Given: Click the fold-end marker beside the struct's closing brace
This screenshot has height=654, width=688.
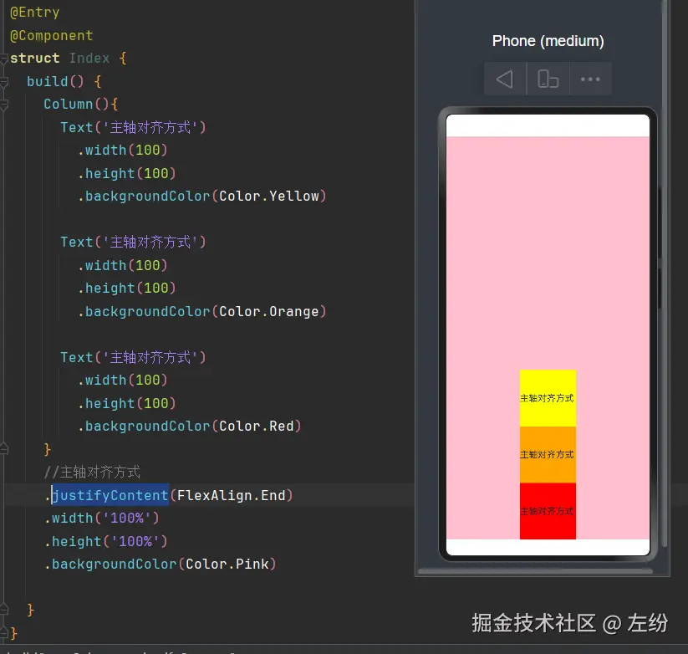Looking at the screenshot, I should pyautogui.click(x=4, y=633).
